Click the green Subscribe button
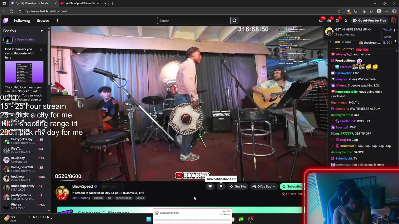 [x=292, y=186]
